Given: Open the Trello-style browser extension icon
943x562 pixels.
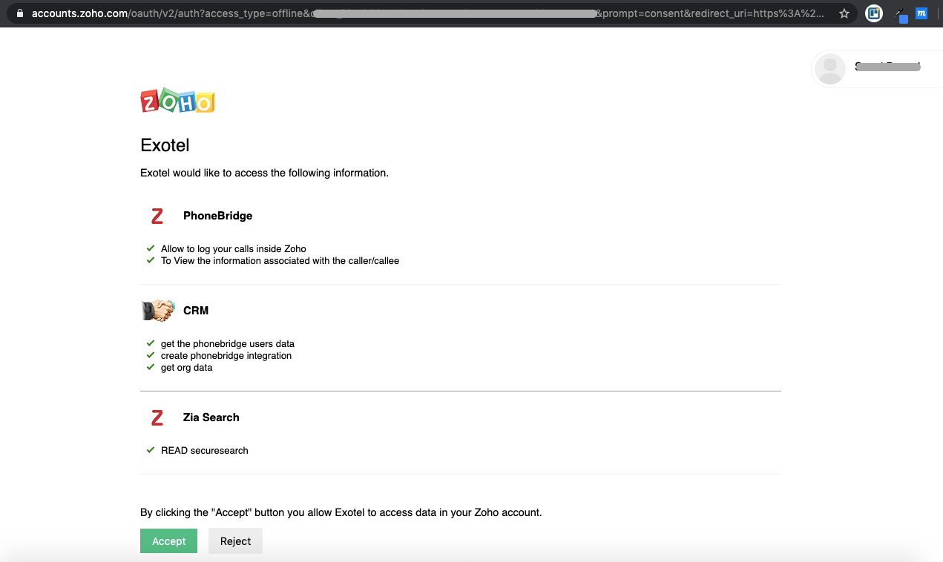Looking at the screenshot, I should (874, 13).
